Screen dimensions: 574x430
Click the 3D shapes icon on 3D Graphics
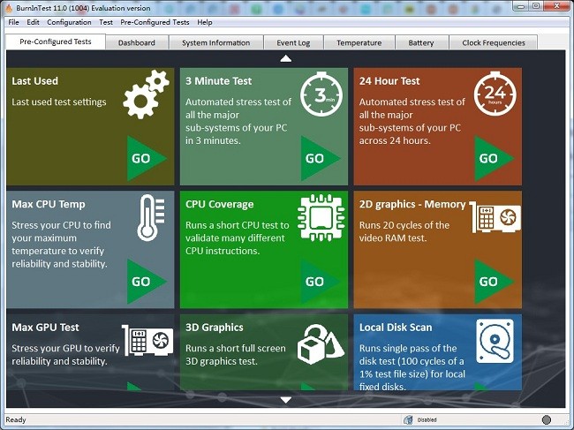coord(321,342)
